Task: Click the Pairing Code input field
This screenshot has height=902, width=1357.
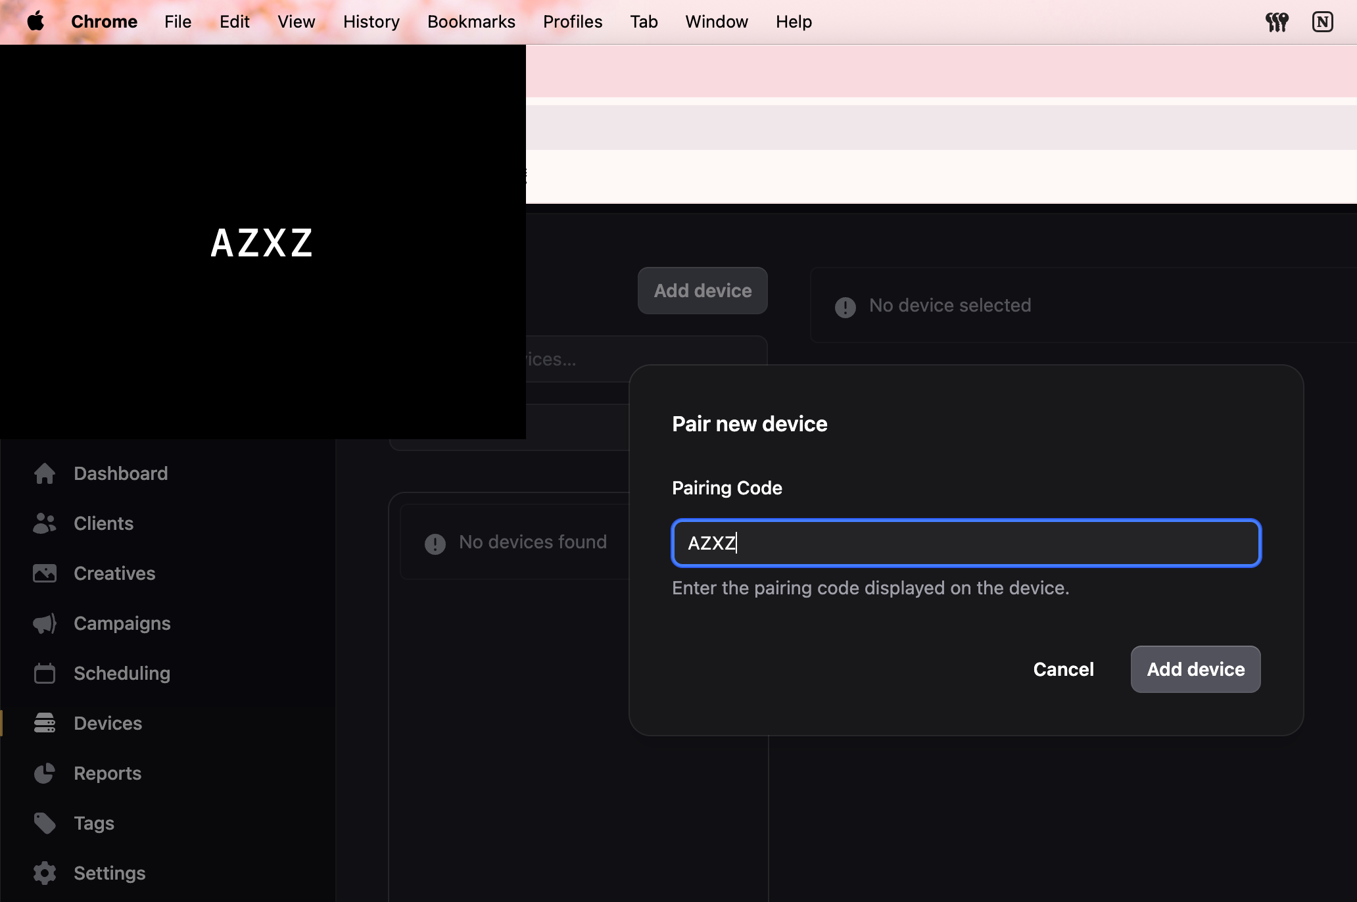Action: coord(966,543)
